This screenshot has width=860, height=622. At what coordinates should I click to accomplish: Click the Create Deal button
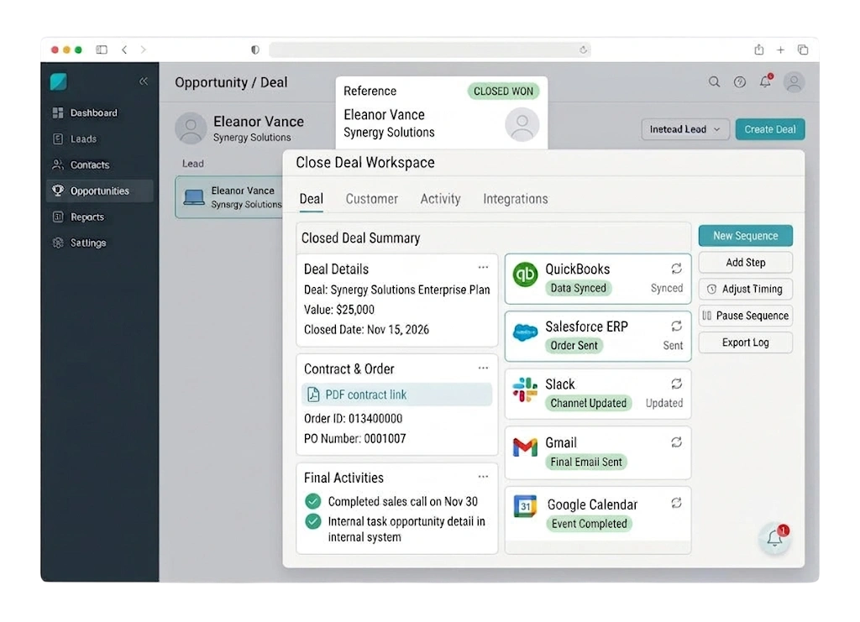[x=769, y=129]
